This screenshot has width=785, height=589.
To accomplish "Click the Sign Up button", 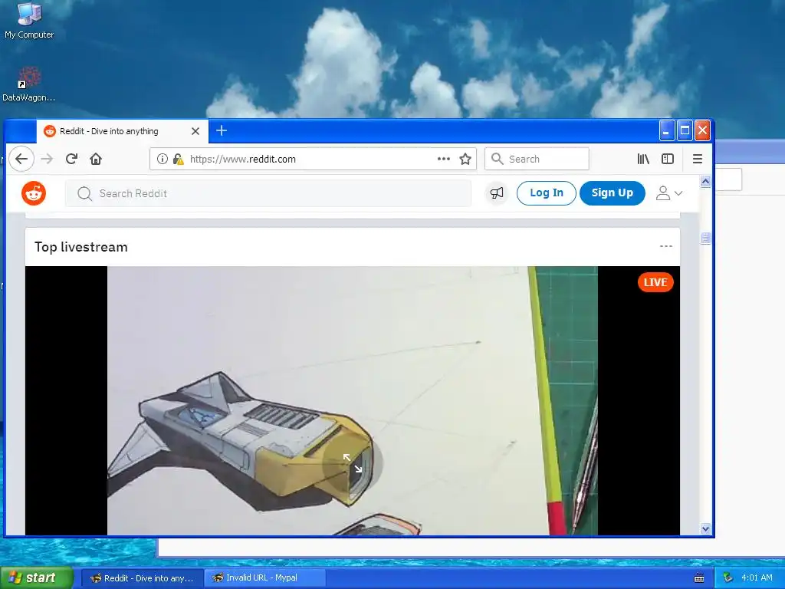I will click(x=613, y=192).
